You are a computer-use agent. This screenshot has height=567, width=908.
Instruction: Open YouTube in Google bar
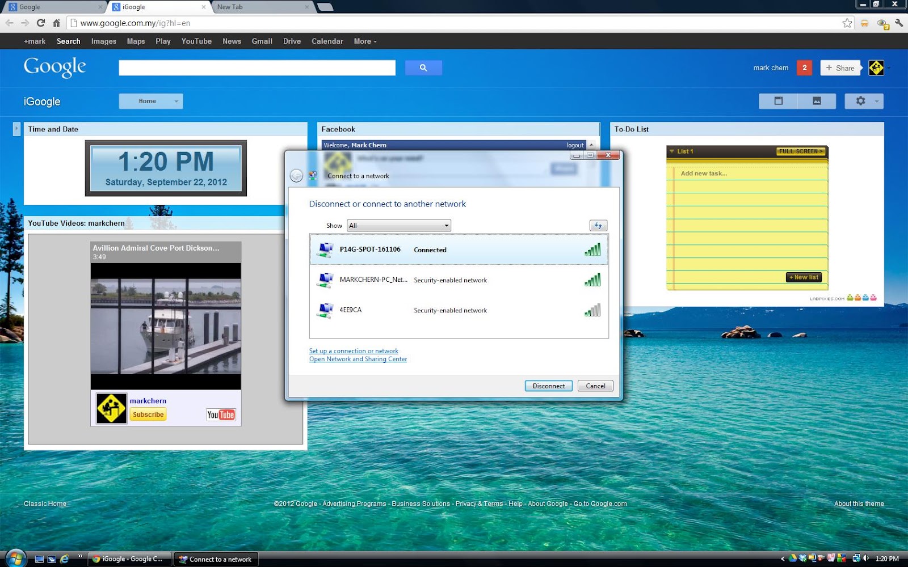click(x=196, y=41)
